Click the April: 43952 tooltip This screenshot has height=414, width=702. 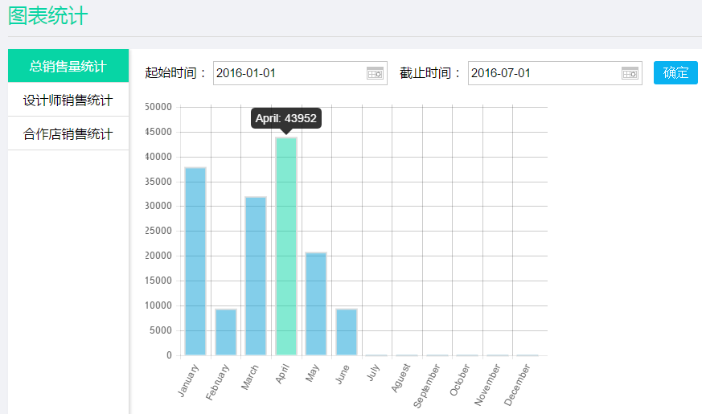click(286, 118)
